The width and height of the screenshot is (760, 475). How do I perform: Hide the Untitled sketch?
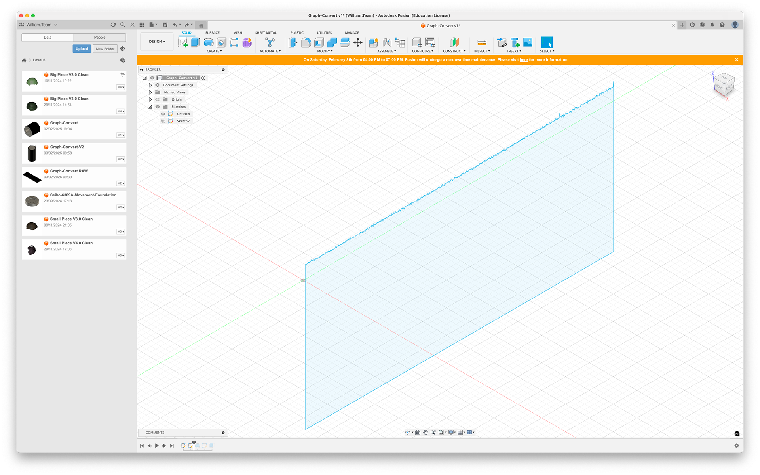click(163, 114)
